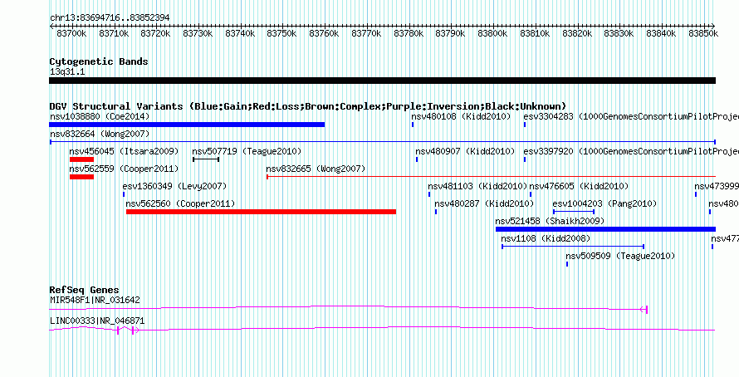Open the nsv476605 (Kidd2010) variant label

pos(579,186)
